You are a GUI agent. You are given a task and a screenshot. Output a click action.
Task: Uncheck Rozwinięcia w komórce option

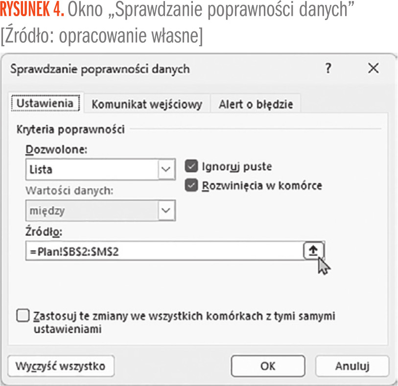tap(191, 186)
